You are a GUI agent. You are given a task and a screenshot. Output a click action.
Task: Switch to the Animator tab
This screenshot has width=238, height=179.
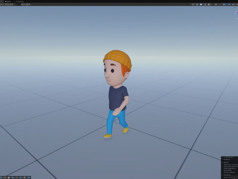click(x=20, y=1)
